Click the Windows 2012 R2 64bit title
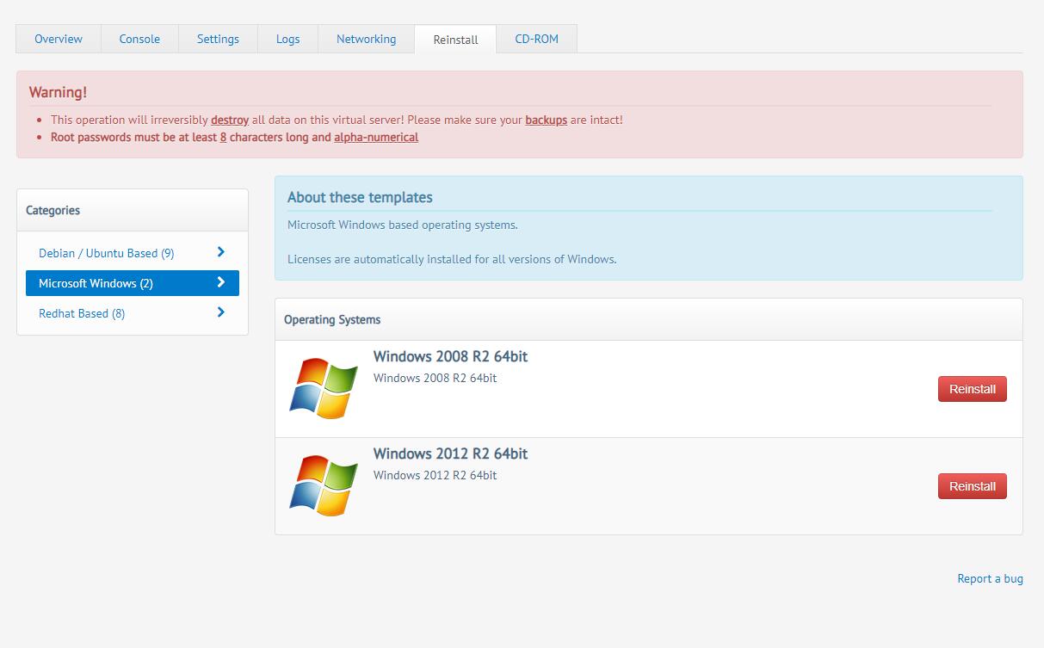The width and height of the screenshot is (1044, 648). coord(450,454)
